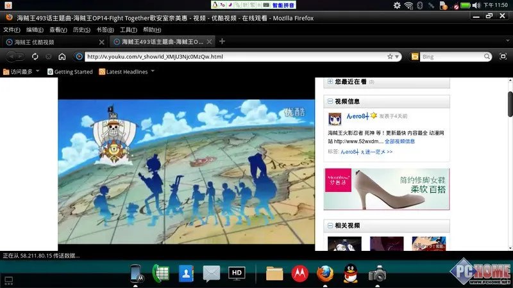The width and height of the screenshot is (513, 288).
Task: Open the QQ penguin icon in dock
Action: click(x=350, y=274)
